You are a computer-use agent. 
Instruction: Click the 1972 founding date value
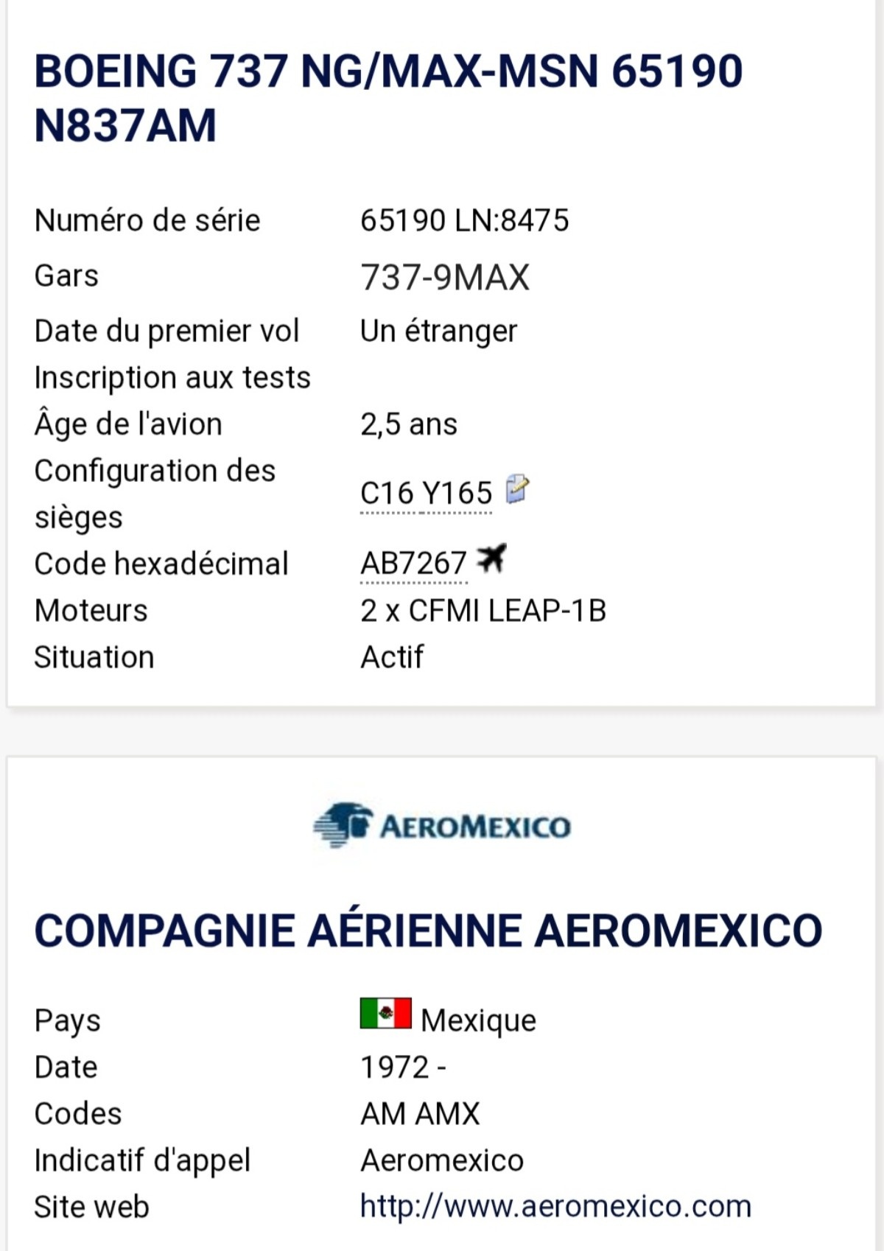click(402, 1068)
